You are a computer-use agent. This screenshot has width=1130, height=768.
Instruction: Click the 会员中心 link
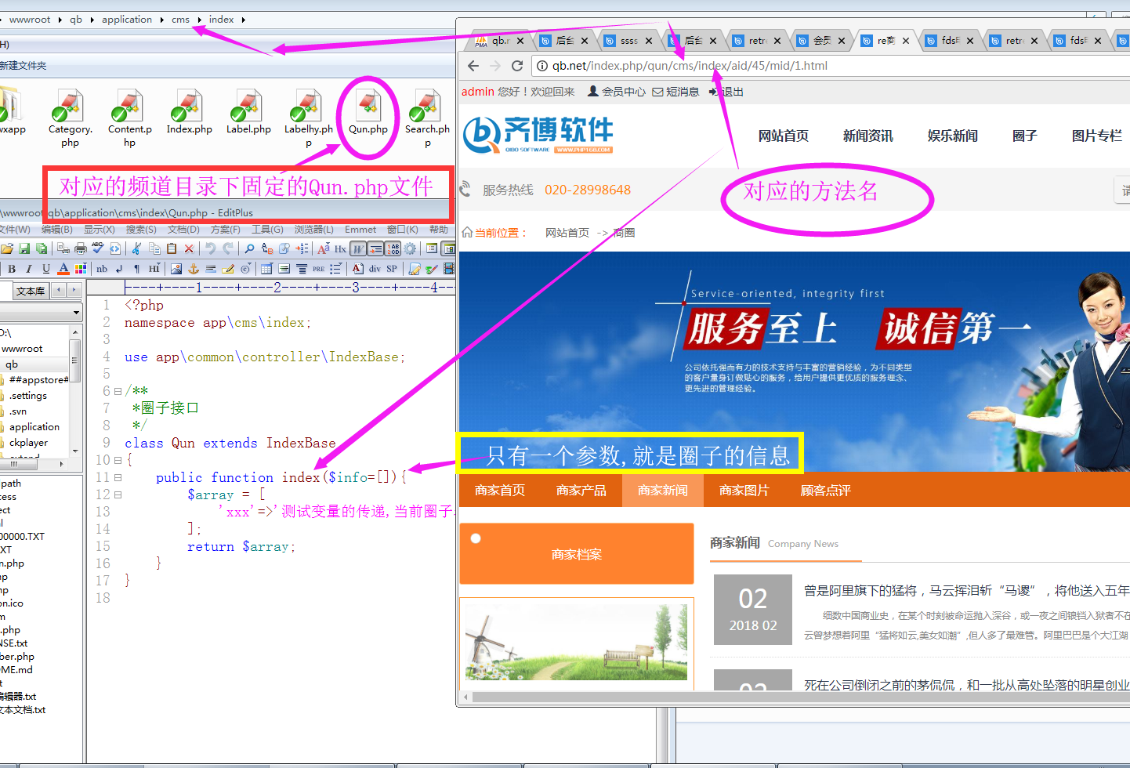pyautogui.click(x=617, y=92)
